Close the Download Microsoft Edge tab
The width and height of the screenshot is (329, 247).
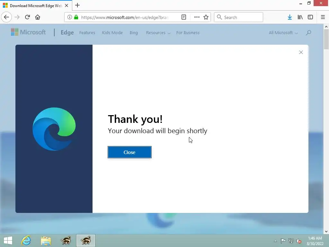[x=67, y=5]
